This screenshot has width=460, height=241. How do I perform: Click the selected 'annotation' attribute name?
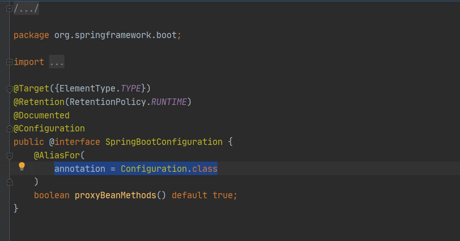[80, 169]
